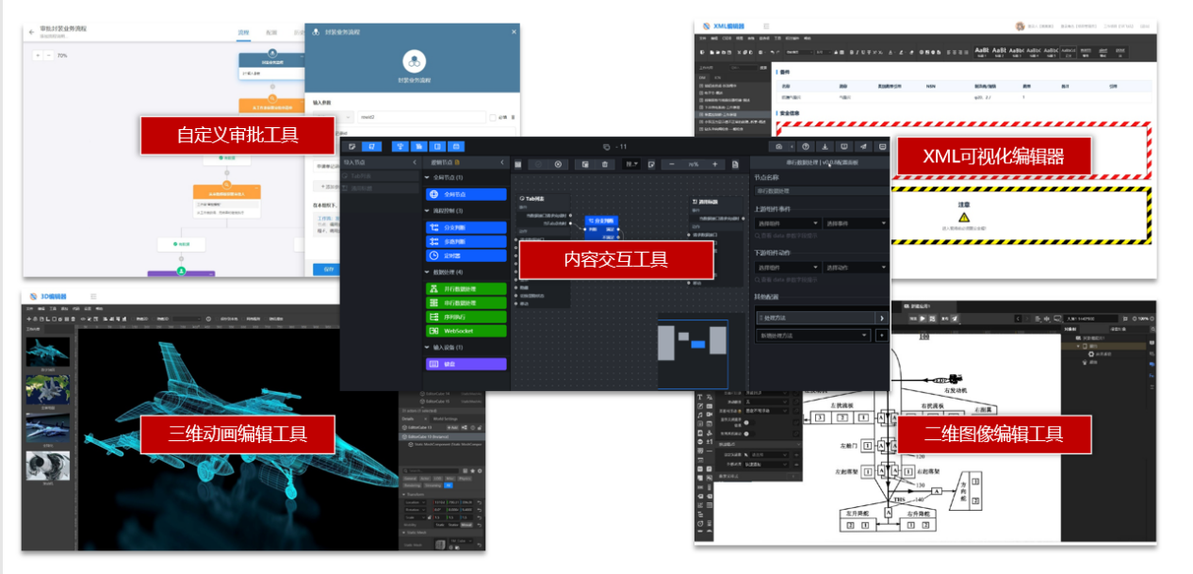The image size is (1193, 574).
Task: Open the 新增处理方法 dropdown
Action: tap(812, 335)
